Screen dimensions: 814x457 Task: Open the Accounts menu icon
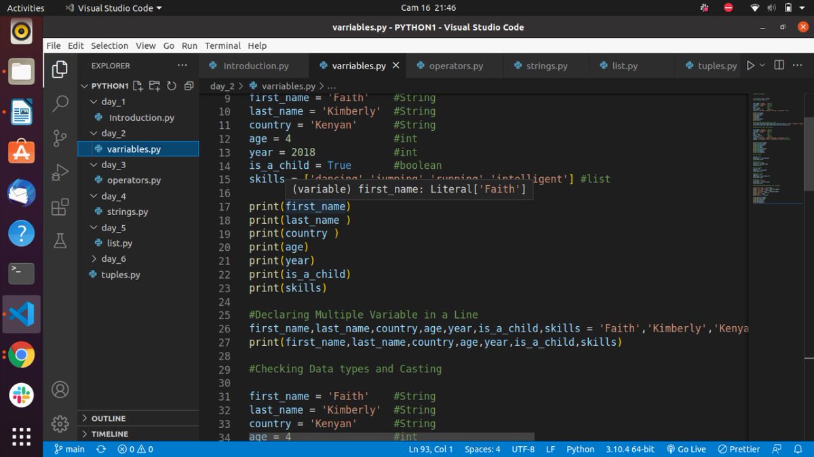click(x=60, y=390)
